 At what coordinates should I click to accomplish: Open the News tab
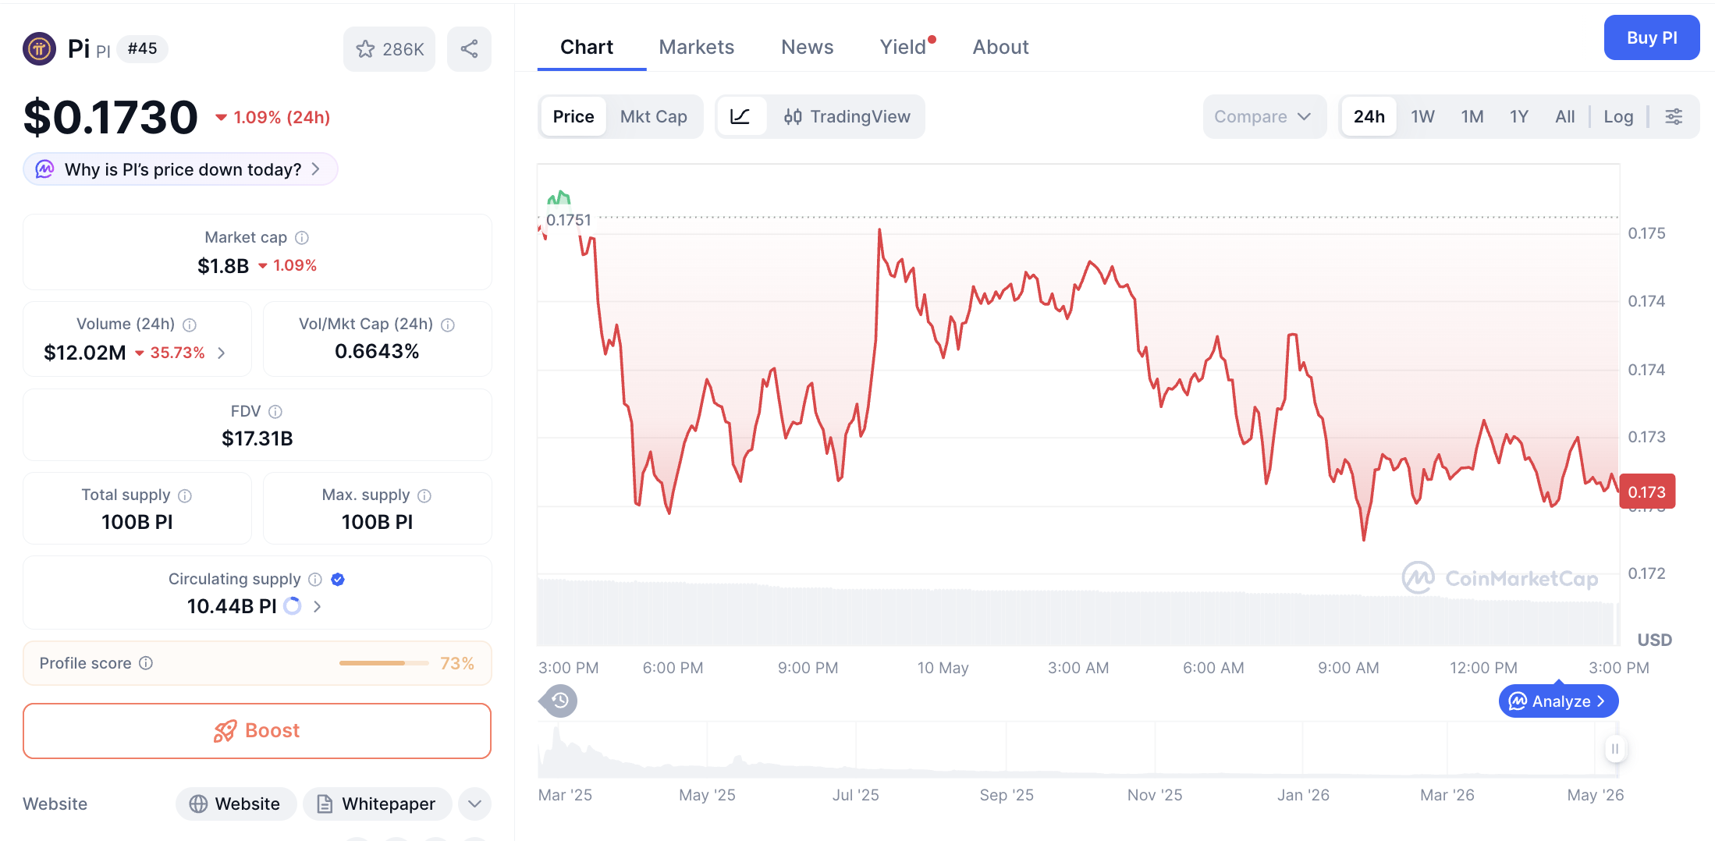pyautogui.click(x=807, y=48)
